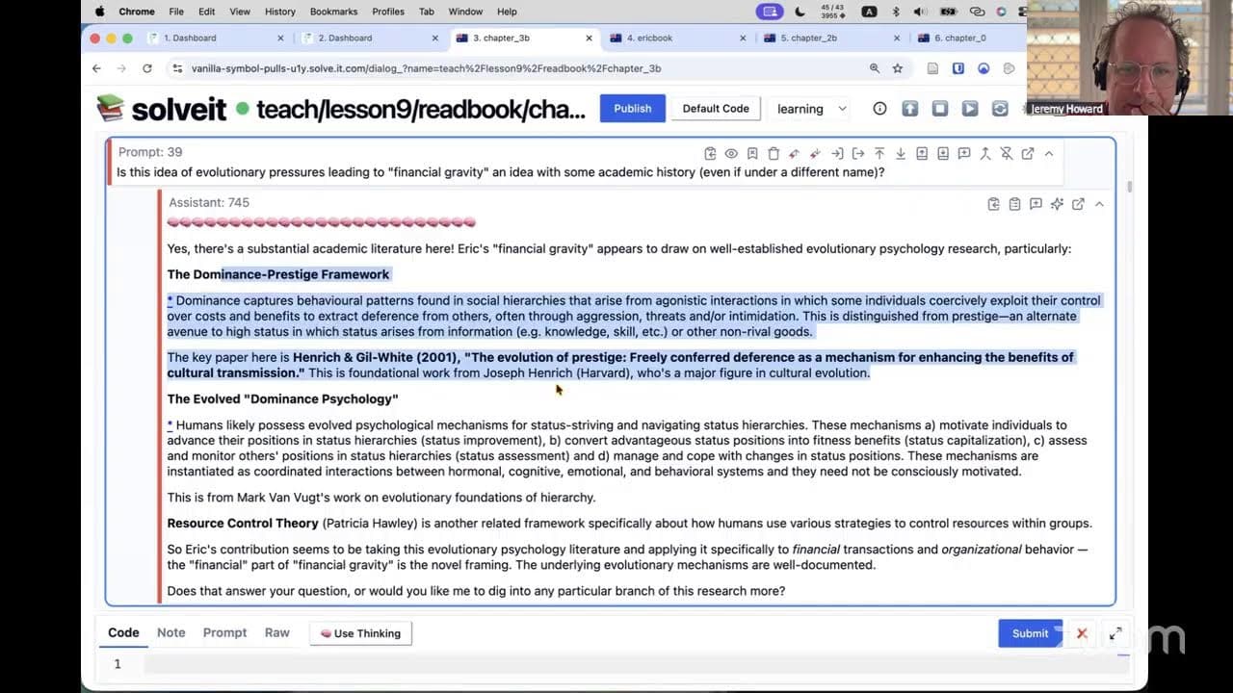The image size is (1233, 693).
Task: Click the page vertical scrollbar
Action: pos(1129,186)
